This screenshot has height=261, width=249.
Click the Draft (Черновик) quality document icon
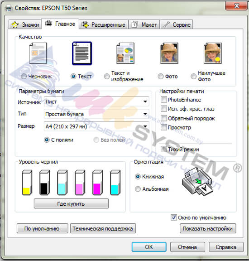38,53
